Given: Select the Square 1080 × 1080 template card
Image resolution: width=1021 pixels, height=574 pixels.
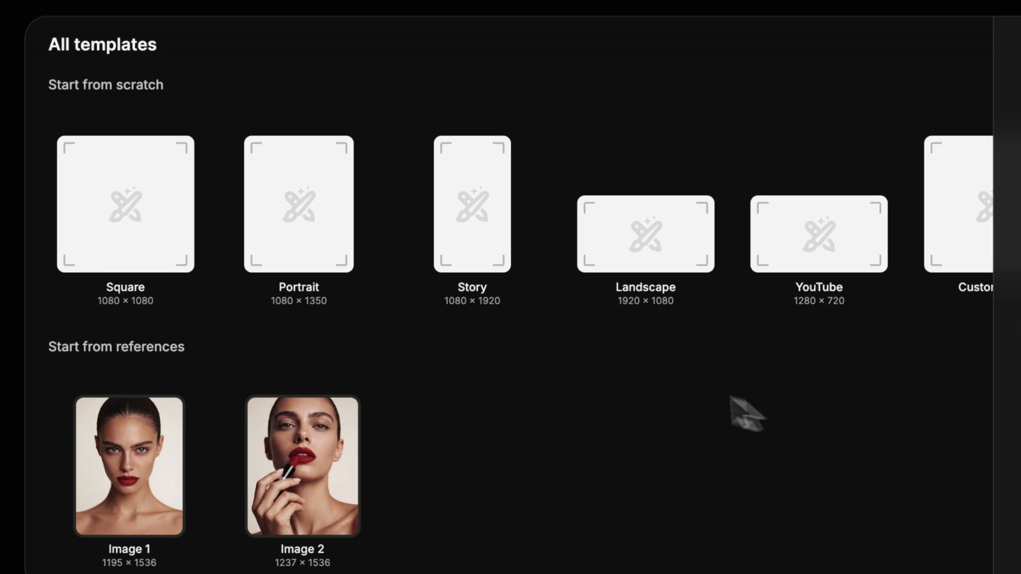Looking at the screenshot, I should [x=125, y=204].
